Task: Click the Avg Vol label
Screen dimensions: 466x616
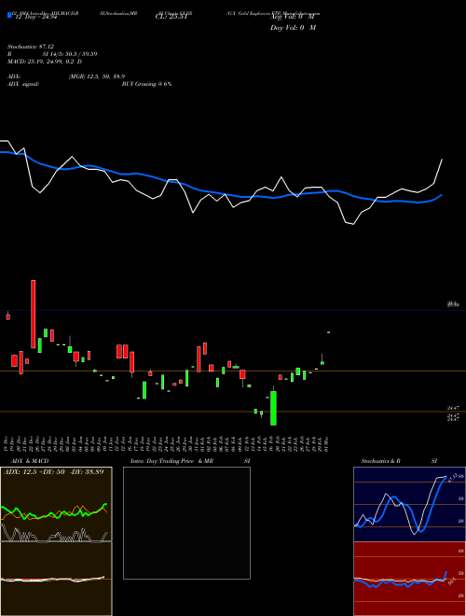Action: (x=293, y=17)
